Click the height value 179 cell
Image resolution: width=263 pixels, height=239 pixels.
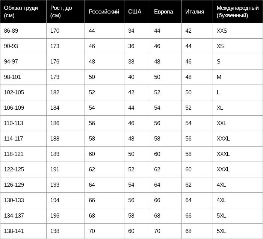click(x=66, y=77)
